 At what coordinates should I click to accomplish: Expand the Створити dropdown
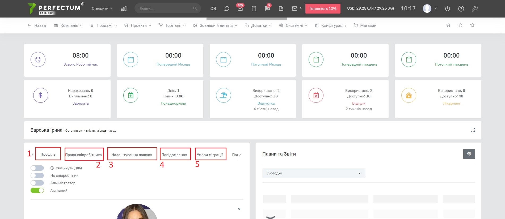[x=102, y=8]
